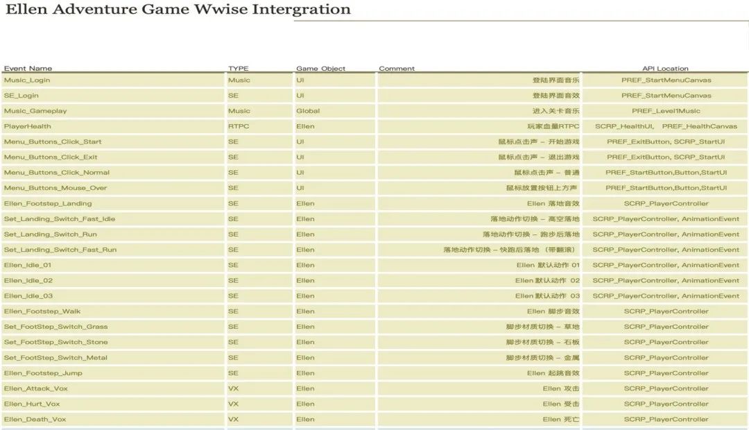Click the comment 'Ellen 落地音效'
The width and height of the screenshot is (749, 430).
click(x=553, y=203)
